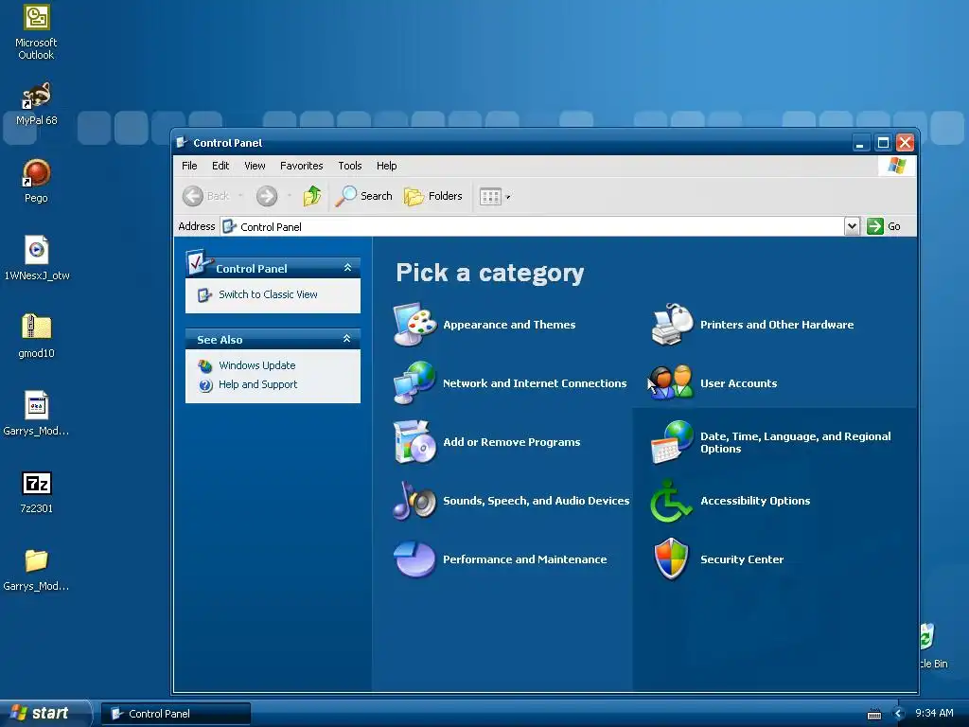Open the Back button history dropdown

point(240,196)
